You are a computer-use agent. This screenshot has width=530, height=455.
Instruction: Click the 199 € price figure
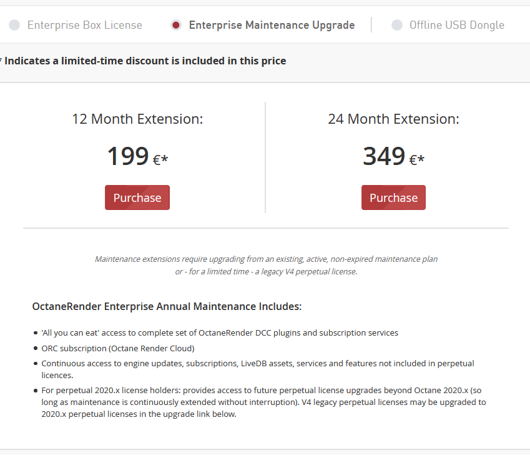(129, 156)
